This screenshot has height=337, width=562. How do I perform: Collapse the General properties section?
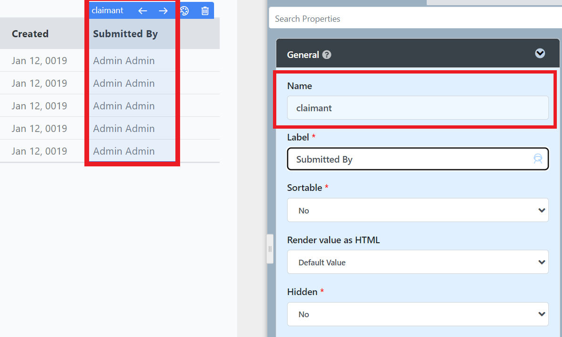[540, 54]
